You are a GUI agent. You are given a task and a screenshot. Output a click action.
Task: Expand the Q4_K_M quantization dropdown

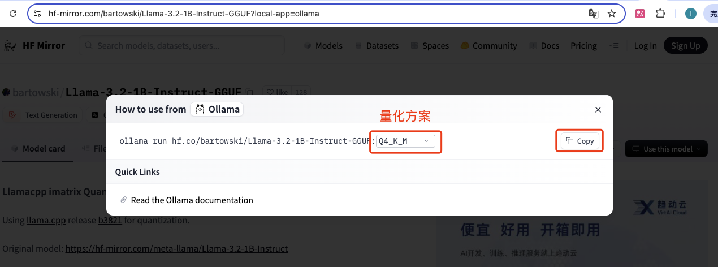pyautogui.click(x=405, y=141)
